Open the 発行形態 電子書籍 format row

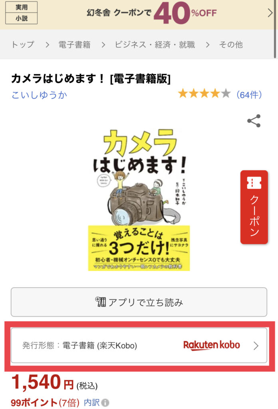pyautogui.click(x=139, y=345)
